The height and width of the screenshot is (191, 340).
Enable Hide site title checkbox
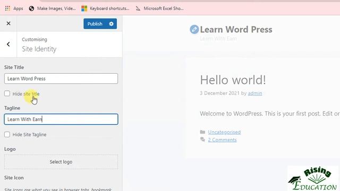click(7, 93)
